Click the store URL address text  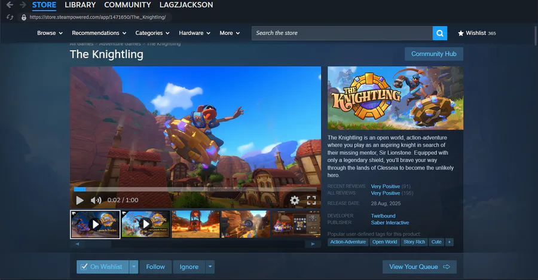click(97, 17)
